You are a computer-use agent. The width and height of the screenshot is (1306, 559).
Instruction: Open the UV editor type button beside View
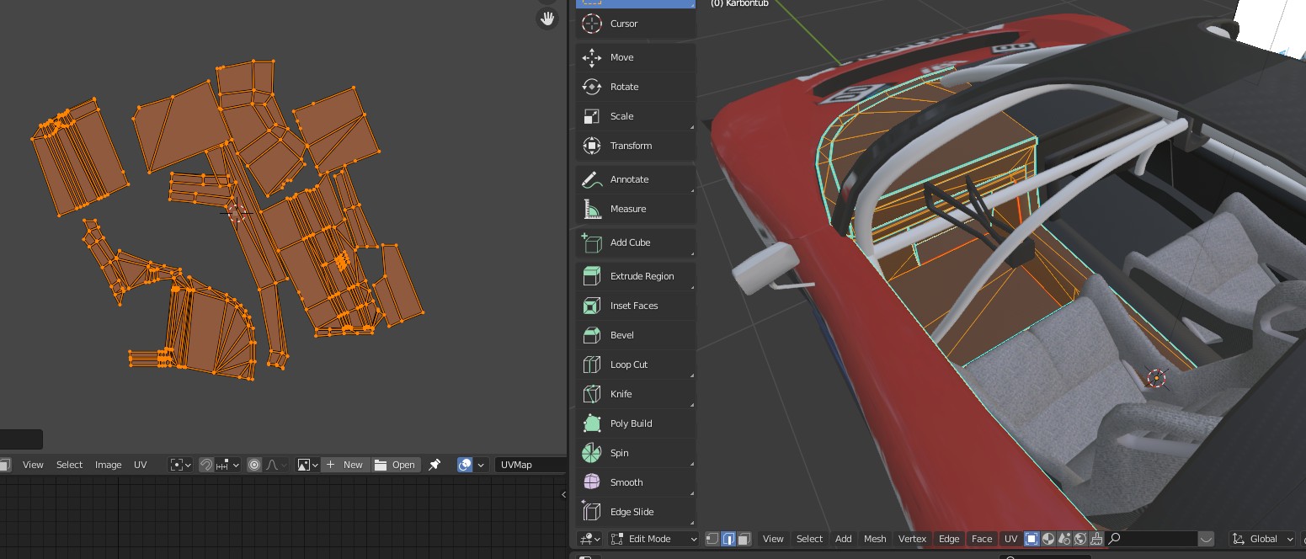[x=5, y=465]
